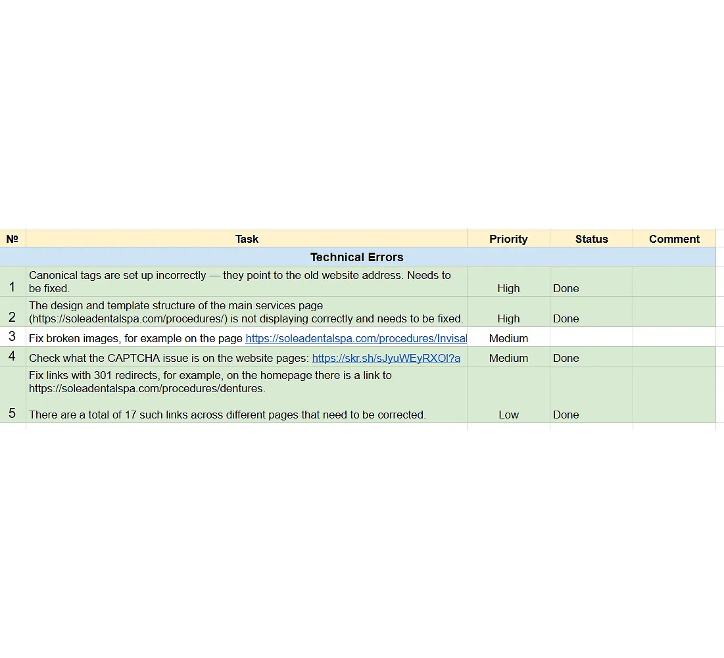Screen dimensions: 724x658
Task: Click the Done status cell in row 4
Action: coord(591,358)
